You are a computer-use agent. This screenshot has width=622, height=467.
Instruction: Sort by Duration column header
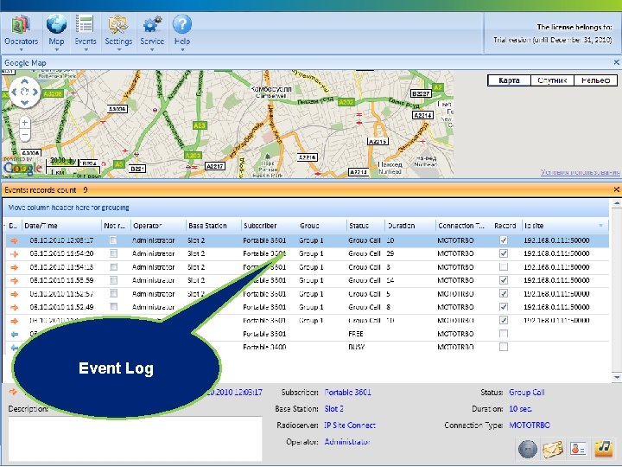coord(409,226)
